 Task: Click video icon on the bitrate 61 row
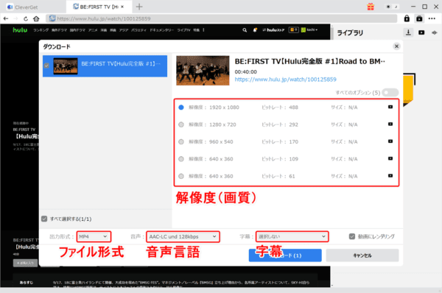click(390, 176)
